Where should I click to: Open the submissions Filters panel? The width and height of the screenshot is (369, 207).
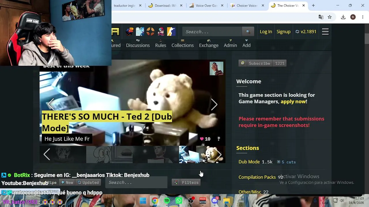click(187, 183)
